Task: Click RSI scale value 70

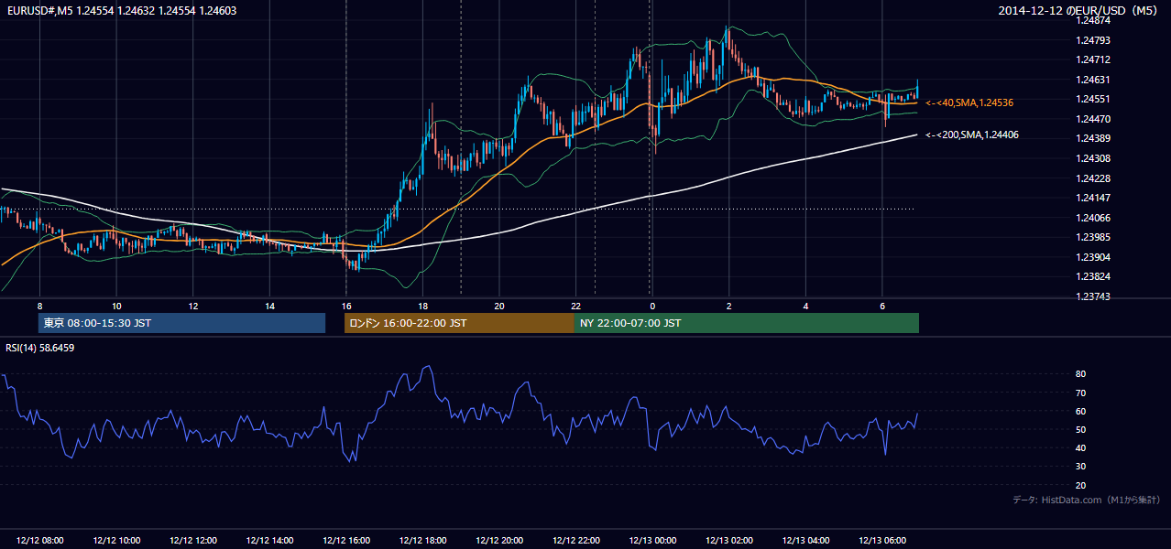Action: click(x=1080, y=393)
